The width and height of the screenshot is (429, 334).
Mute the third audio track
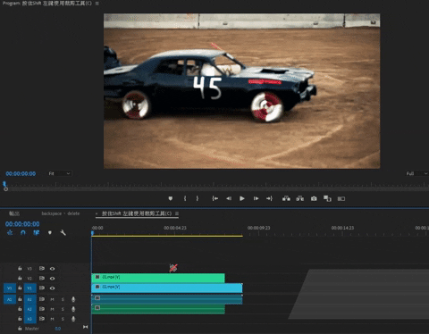(52, 319)
